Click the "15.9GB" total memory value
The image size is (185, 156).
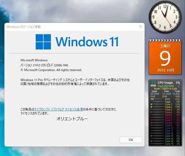(176, 94)
